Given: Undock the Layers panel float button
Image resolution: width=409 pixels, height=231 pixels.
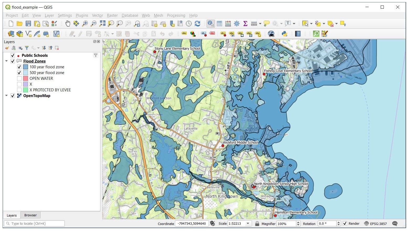Looking at the screenshot, I should pyautogui.click(x=95, y=42).
